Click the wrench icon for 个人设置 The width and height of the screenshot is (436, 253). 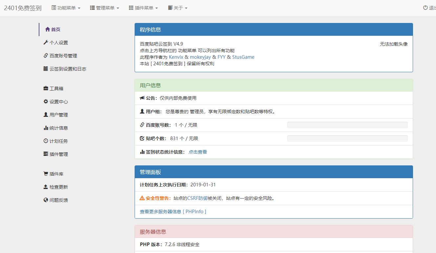pos(46,43)
